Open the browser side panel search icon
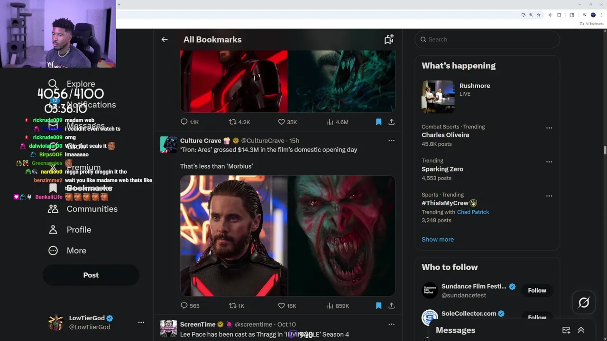The height and width of the screenshot is (341, 607). point(571,15)
